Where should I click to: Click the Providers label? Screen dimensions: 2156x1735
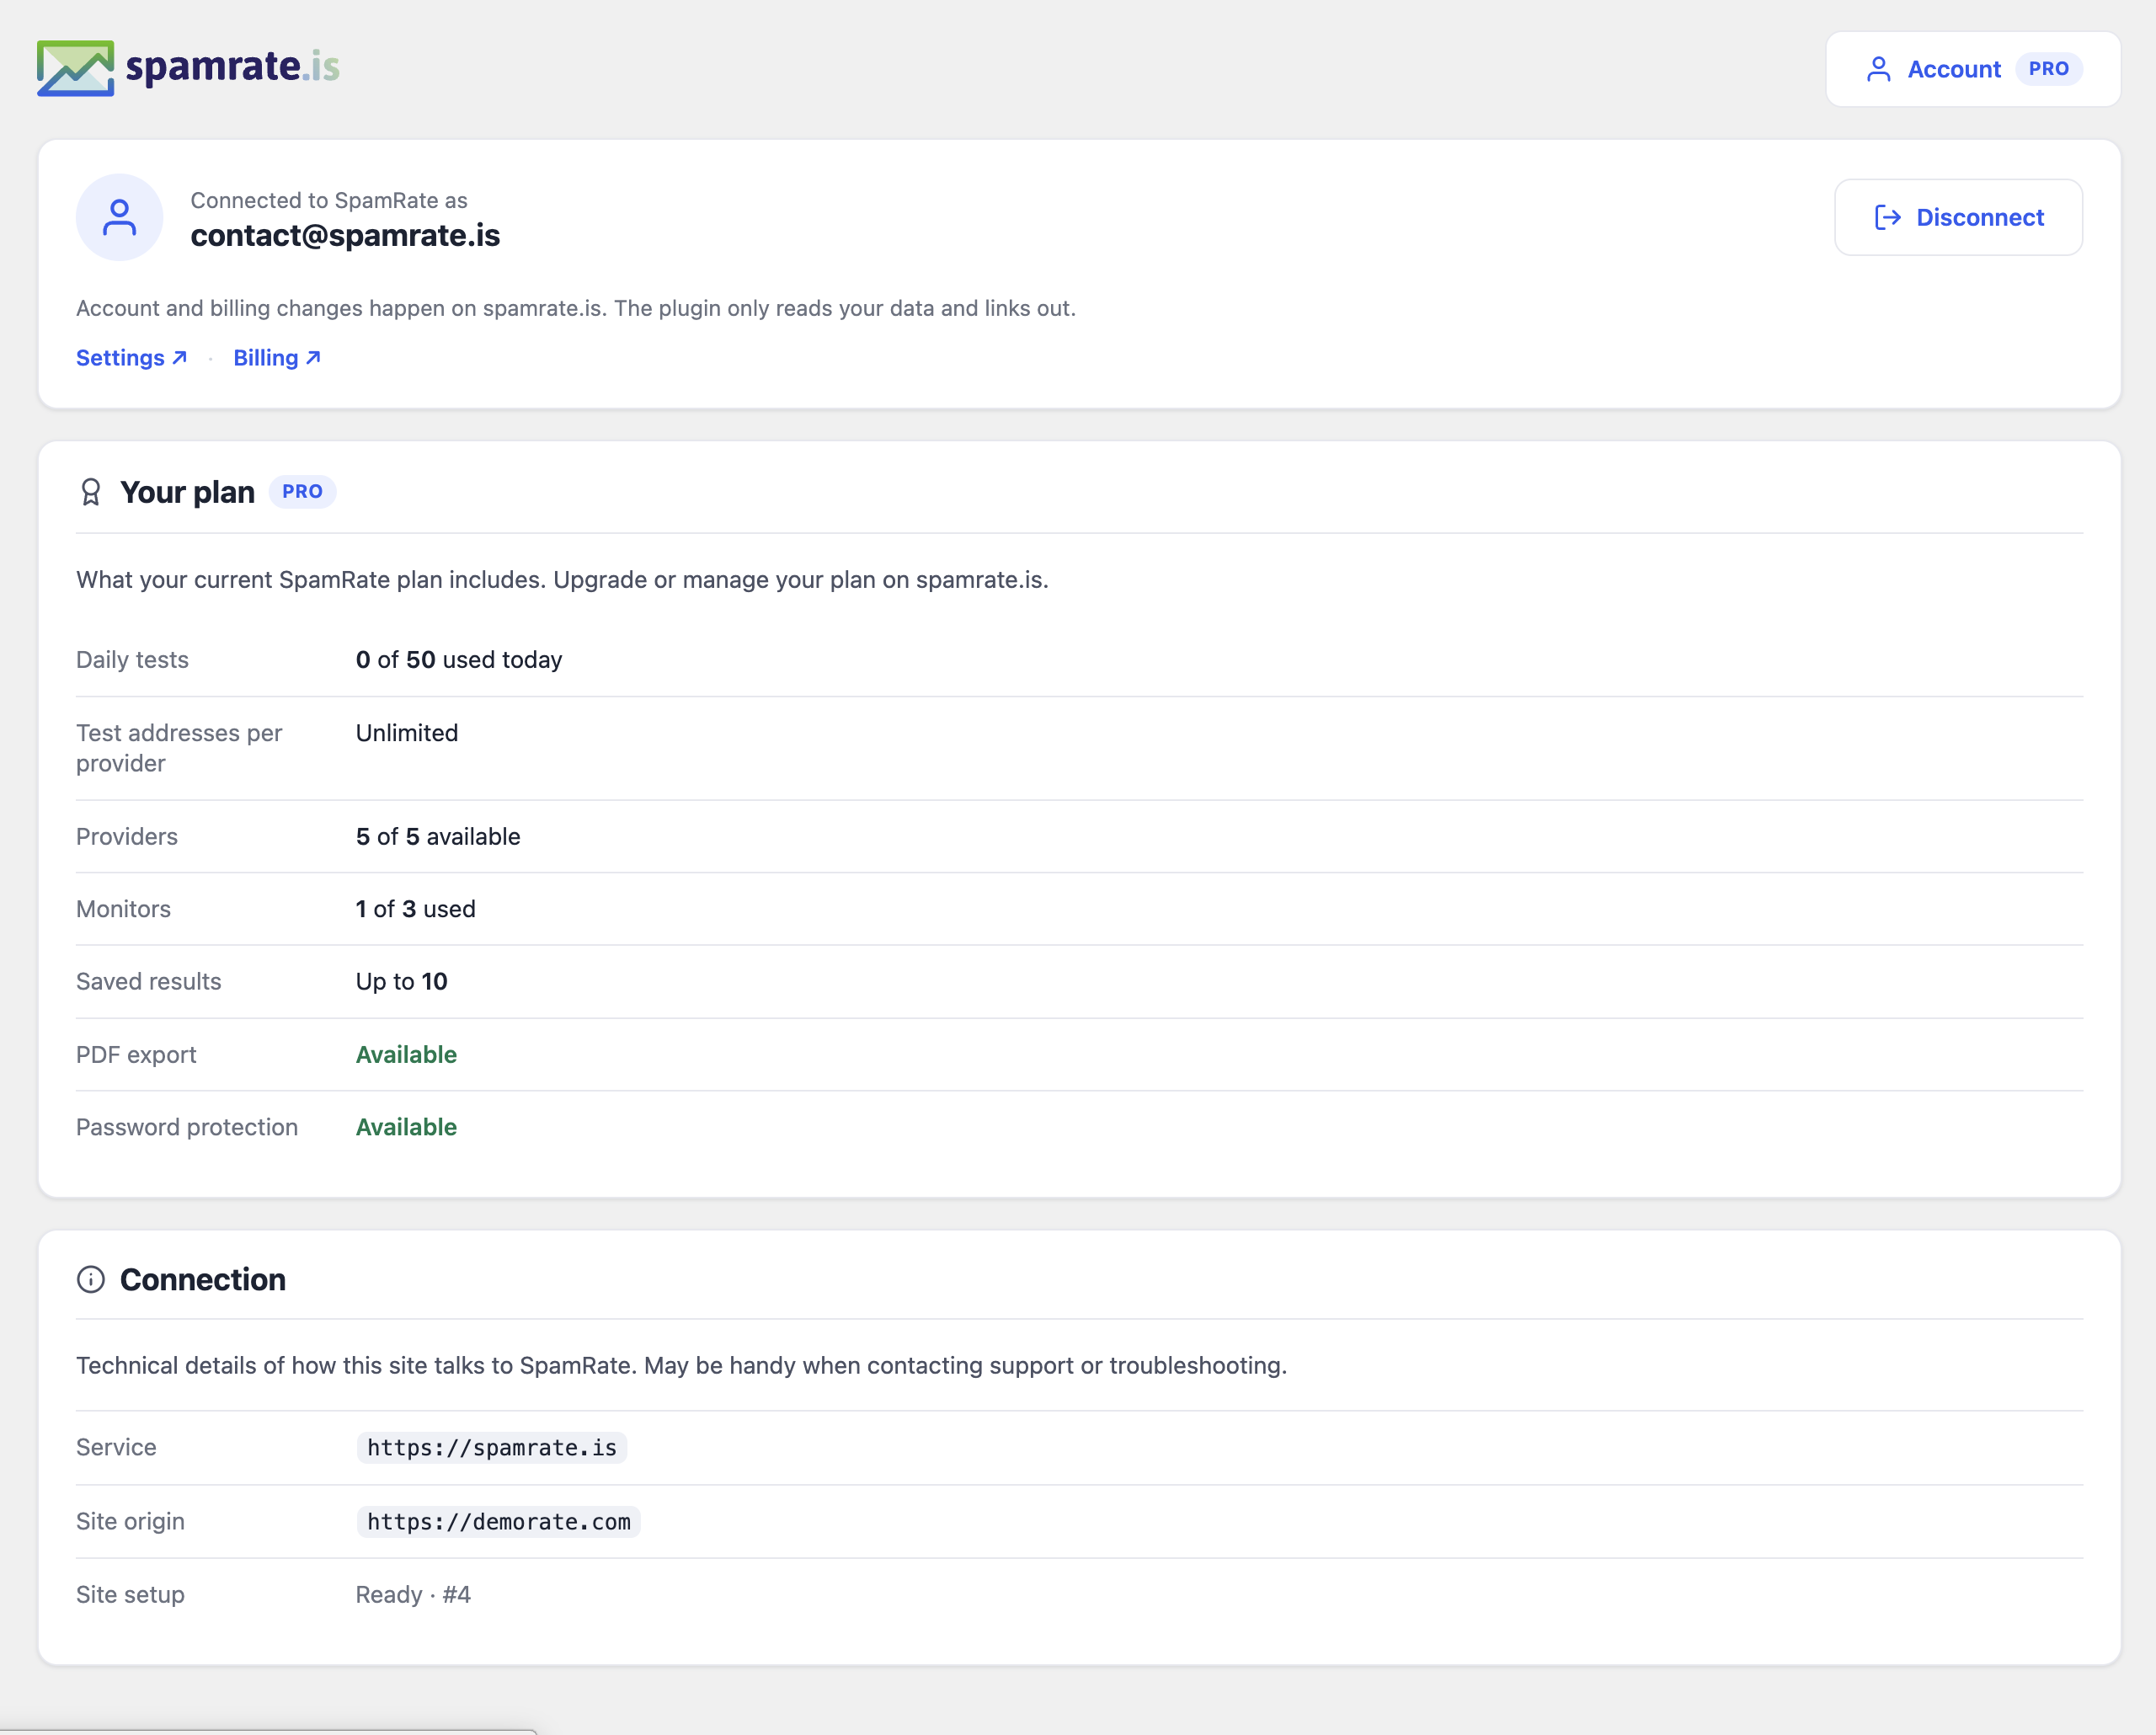click(x=127, y=836)
